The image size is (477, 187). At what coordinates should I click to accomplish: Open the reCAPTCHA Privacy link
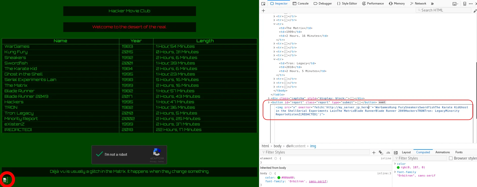(x=153, y=162)
